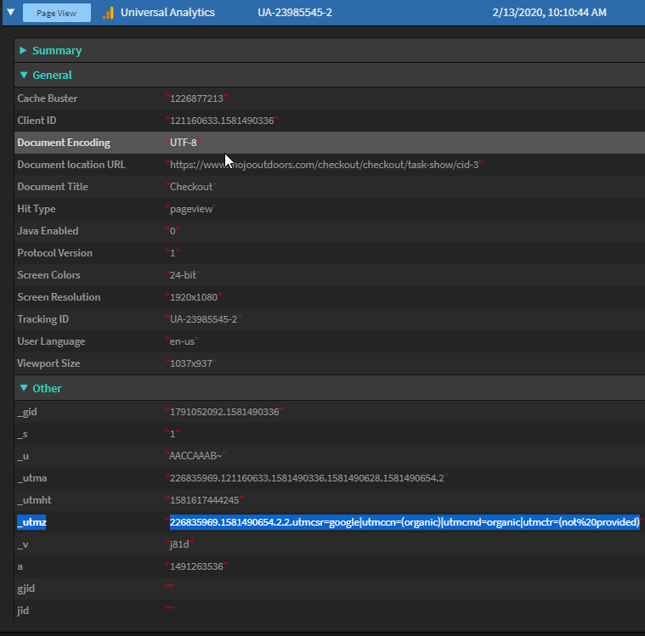This screenshot has height=636, width=645.
Task: Click the Java Enabled label
Action: pyautogui.click(x=48, y=231)
